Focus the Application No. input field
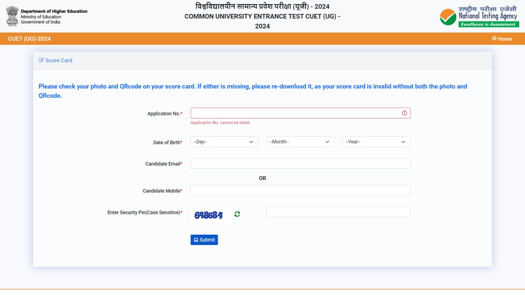The image size is (525, 295). (x=300, y=113)
